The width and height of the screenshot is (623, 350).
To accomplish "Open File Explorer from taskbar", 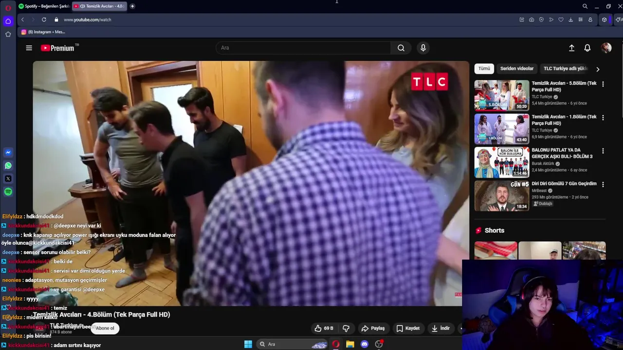I will (350, 344).
